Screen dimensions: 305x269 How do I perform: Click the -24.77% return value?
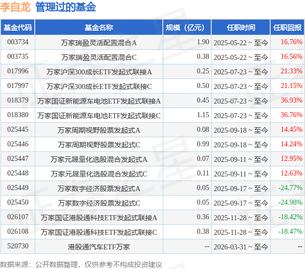click(290, 188)
